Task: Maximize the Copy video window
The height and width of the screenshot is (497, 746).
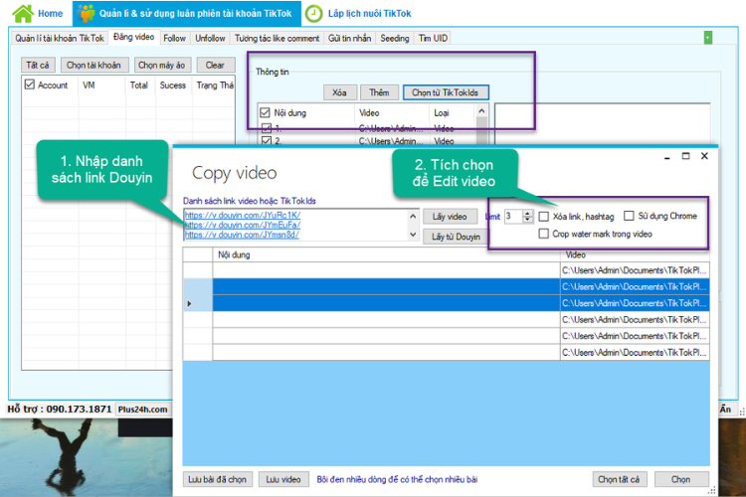Action: click(x=685, y=156)
